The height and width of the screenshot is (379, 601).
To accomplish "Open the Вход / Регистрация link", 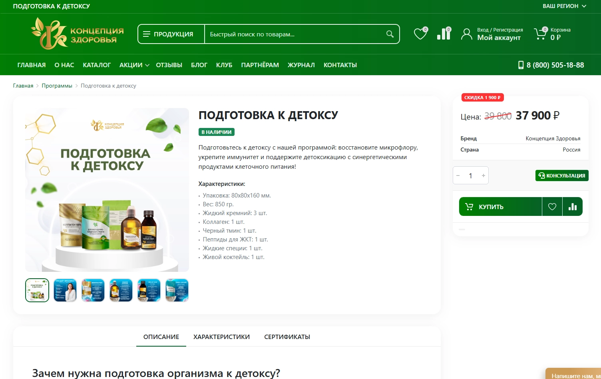I will point(499,30).
